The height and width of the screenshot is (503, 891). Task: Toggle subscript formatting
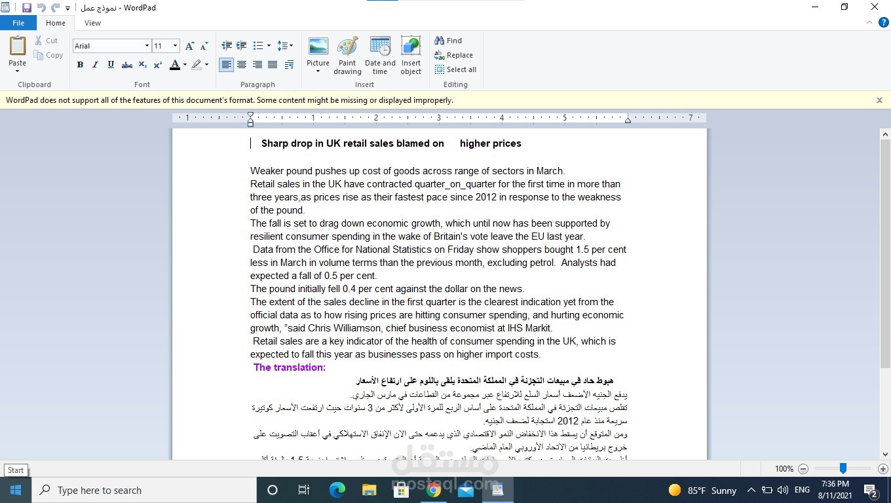[x=143, y=65]
